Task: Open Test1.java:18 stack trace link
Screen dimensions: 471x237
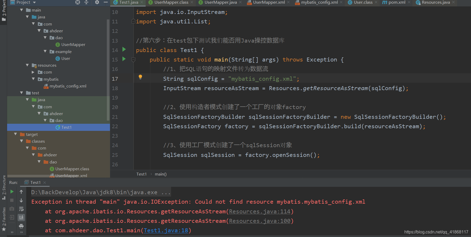Action: click(x=166, y=230)
